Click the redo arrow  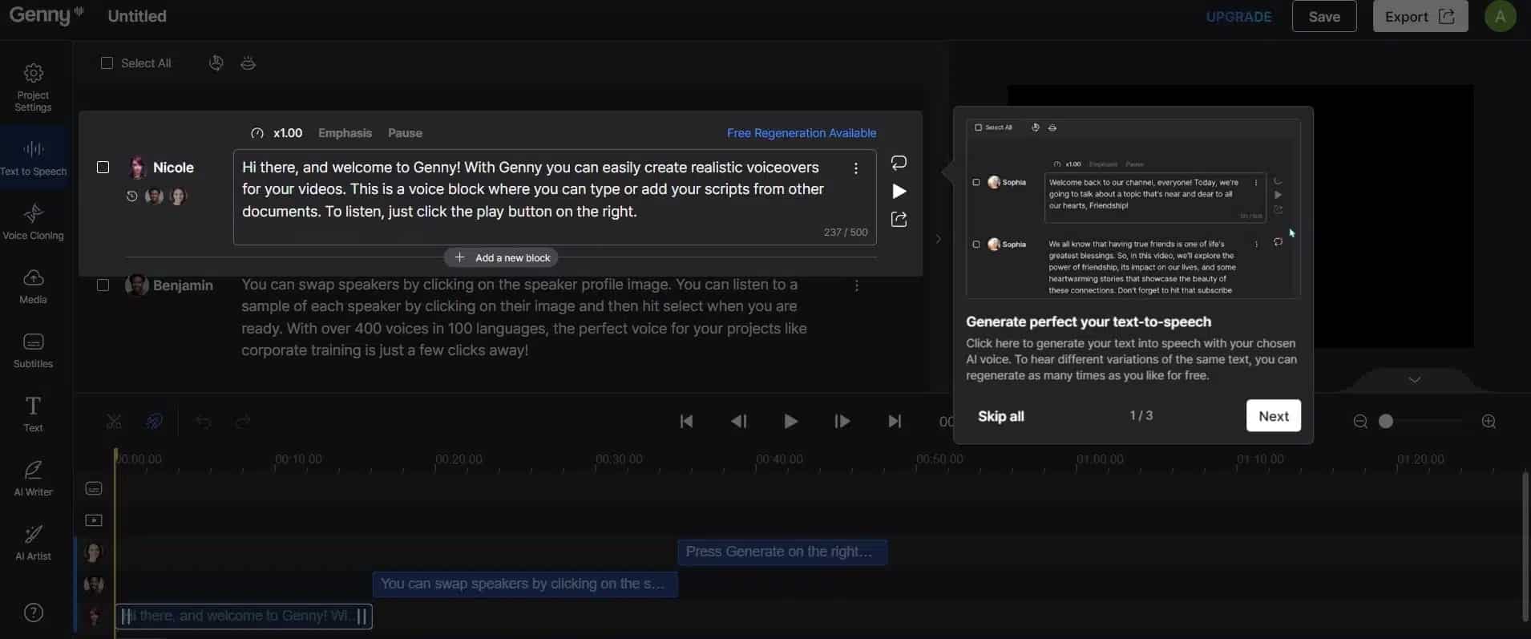pyautogui.click(x=243, y=421)
